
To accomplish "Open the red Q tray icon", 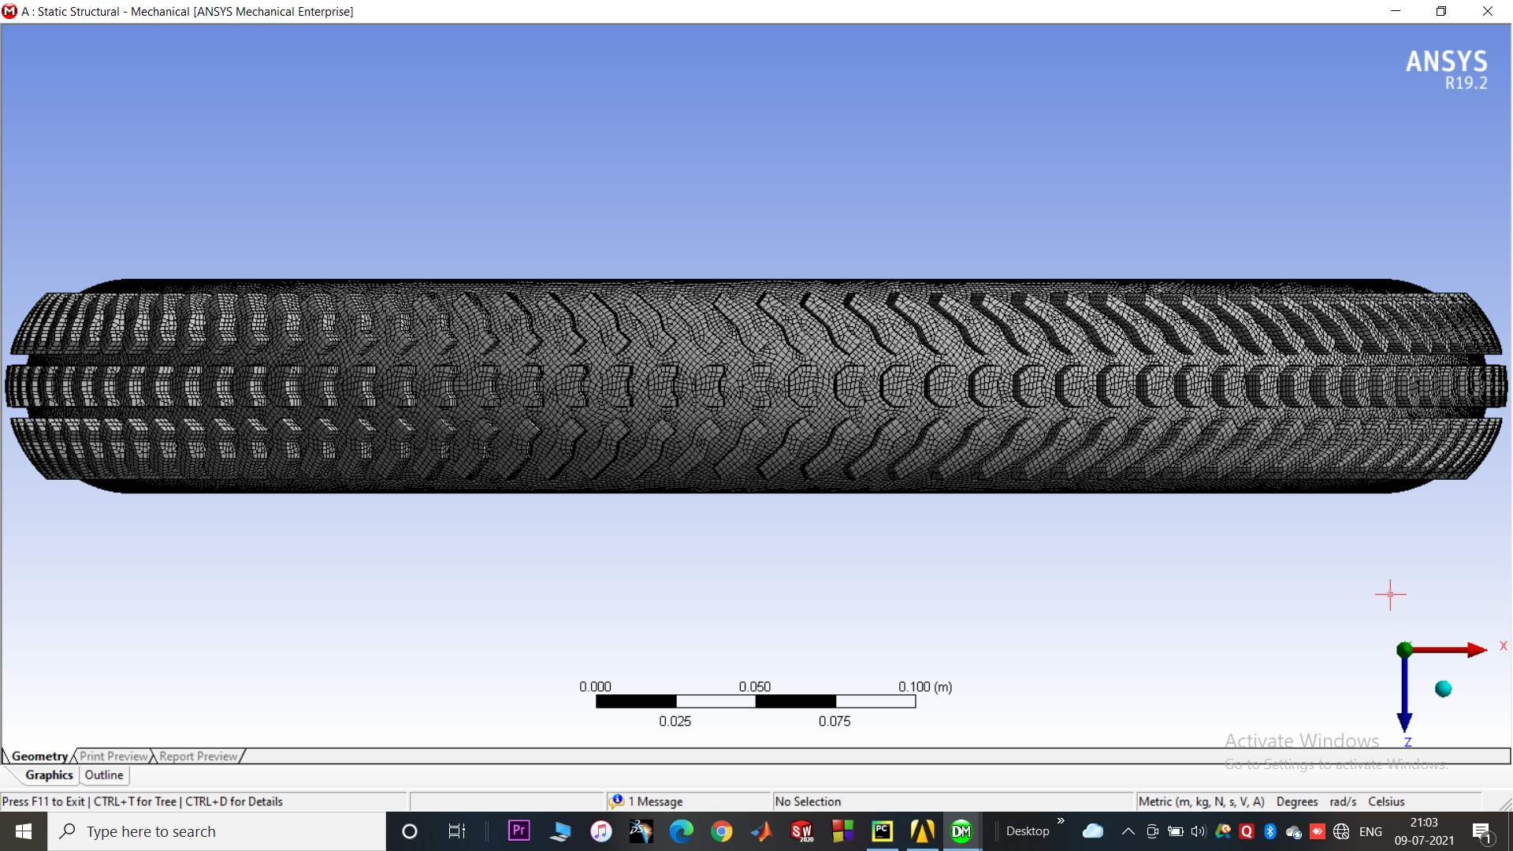I will coord(1246,831).
